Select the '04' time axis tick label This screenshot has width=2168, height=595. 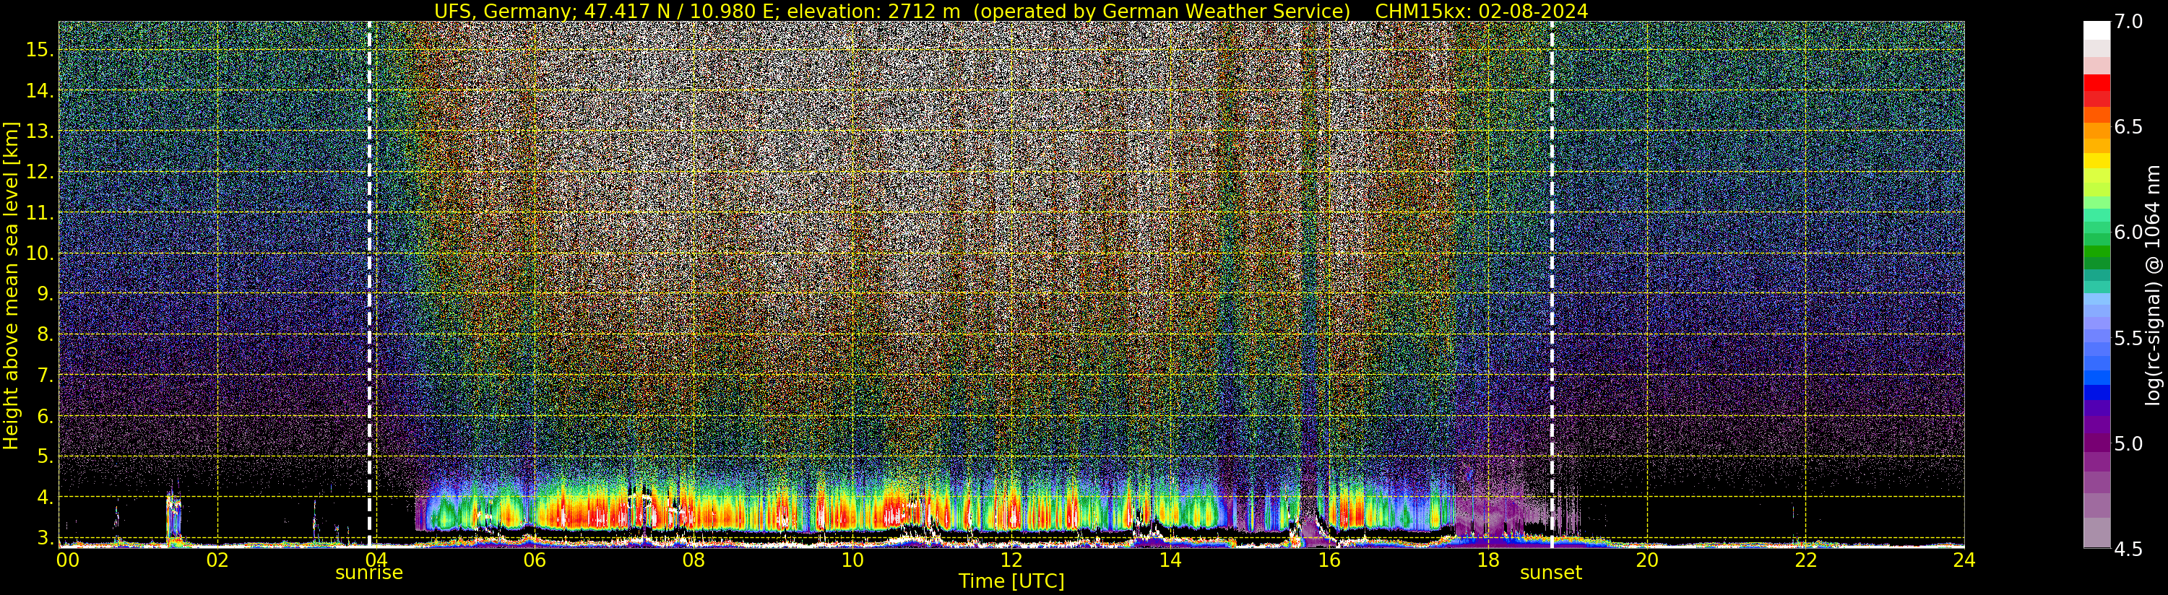tap(376, 560)
